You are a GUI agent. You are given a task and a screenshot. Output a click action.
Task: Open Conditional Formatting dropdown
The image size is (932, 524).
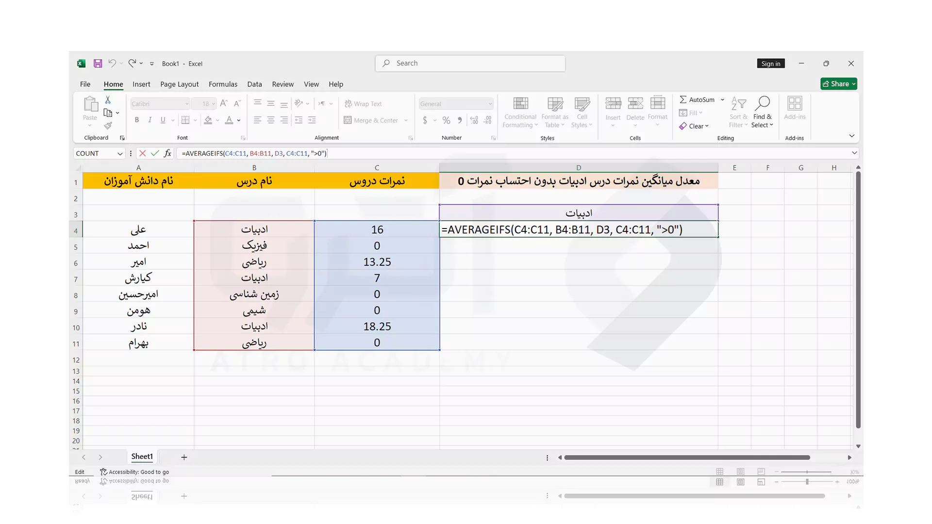click(x=520, y=112)
